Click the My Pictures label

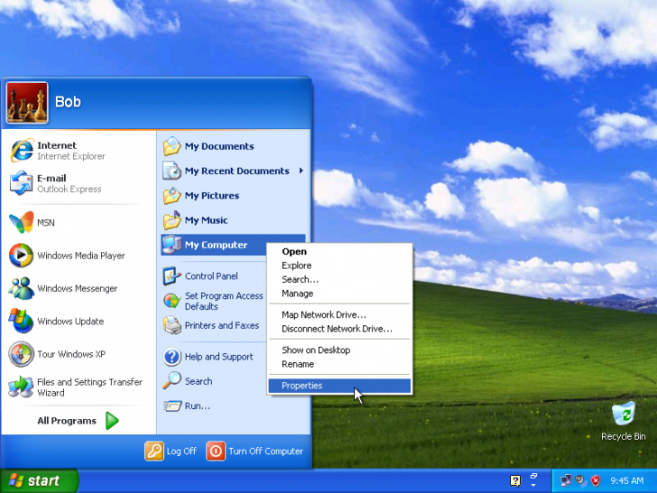(x=212, y=195)
